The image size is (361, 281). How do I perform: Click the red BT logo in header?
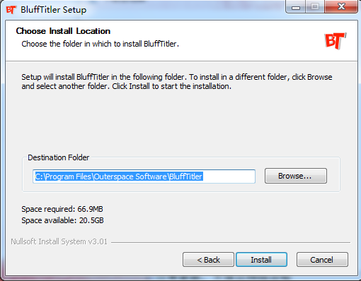(336, 41)
